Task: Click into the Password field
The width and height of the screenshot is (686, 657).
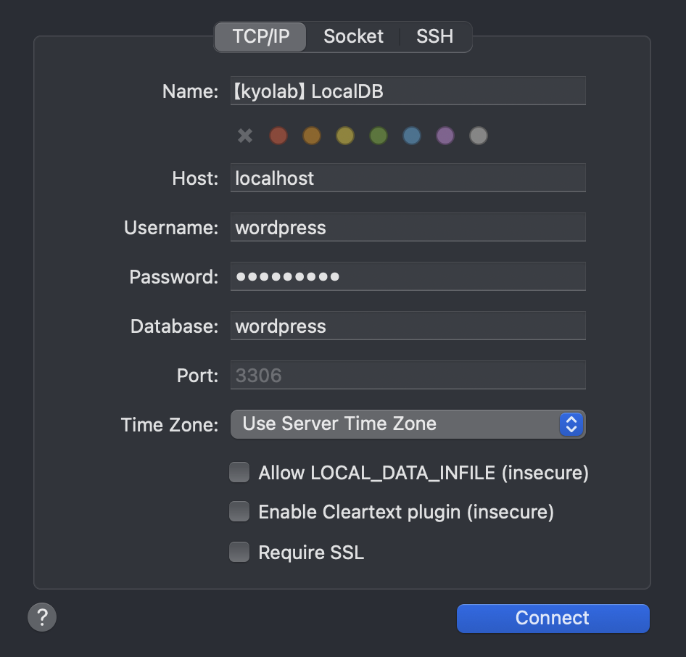Action: (408, 276)
